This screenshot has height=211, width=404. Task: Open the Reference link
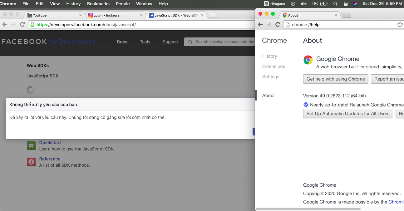(50, 159)
